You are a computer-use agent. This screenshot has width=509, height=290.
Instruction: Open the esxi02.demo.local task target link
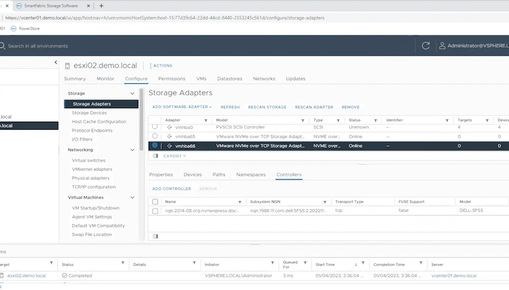coord(26,276)
